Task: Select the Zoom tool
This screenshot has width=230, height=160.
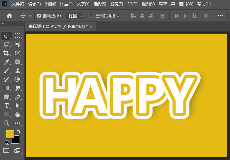Action: click(6, 123)
